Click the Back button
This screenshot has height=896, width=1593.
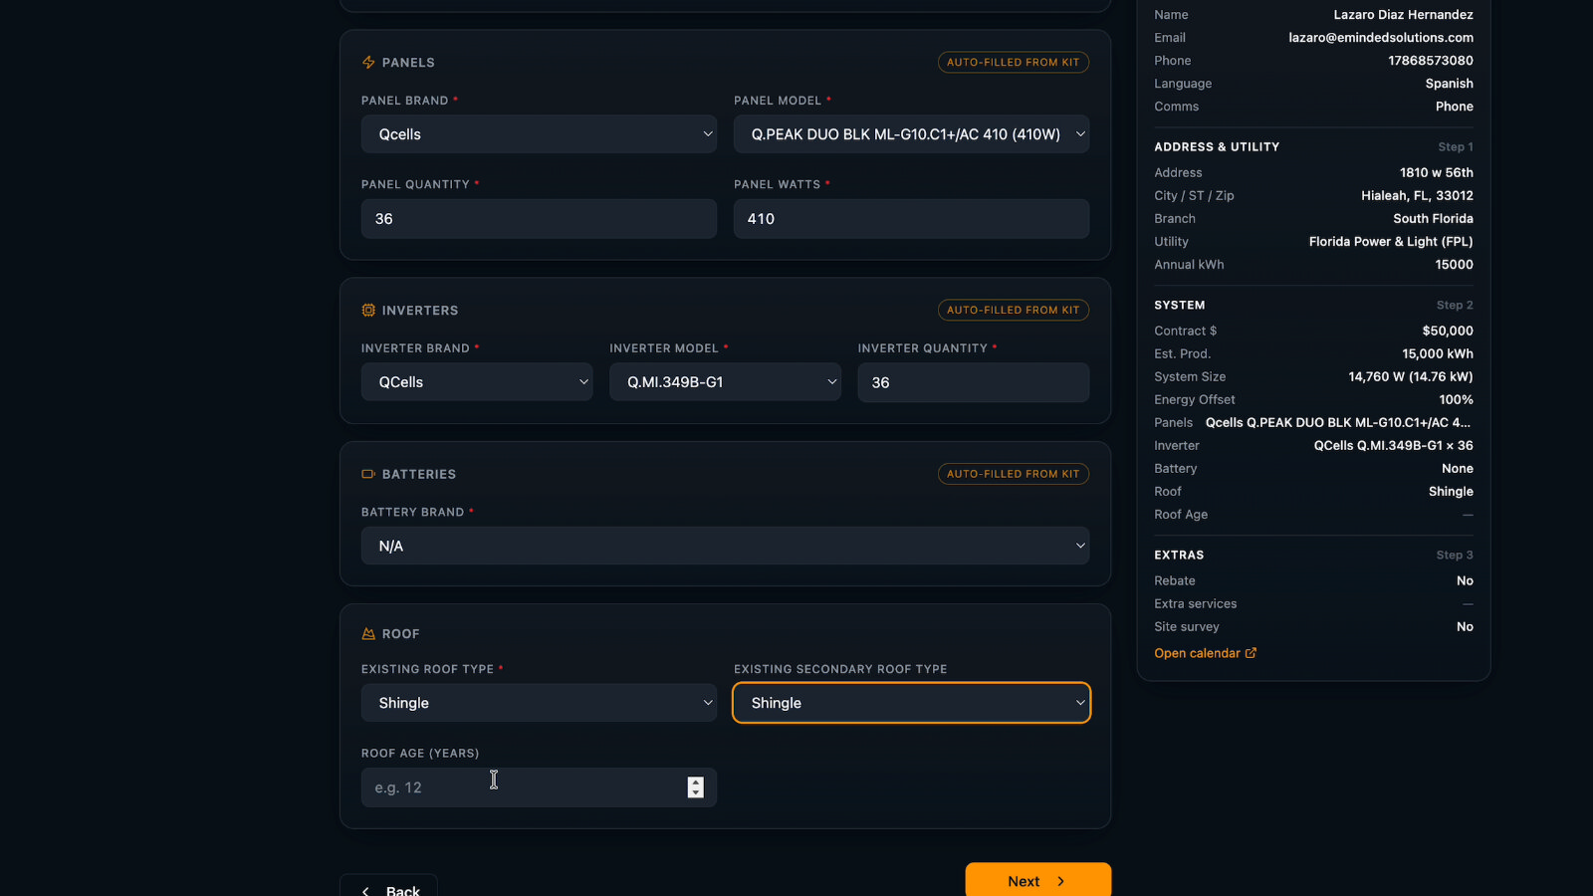[388, 886]
